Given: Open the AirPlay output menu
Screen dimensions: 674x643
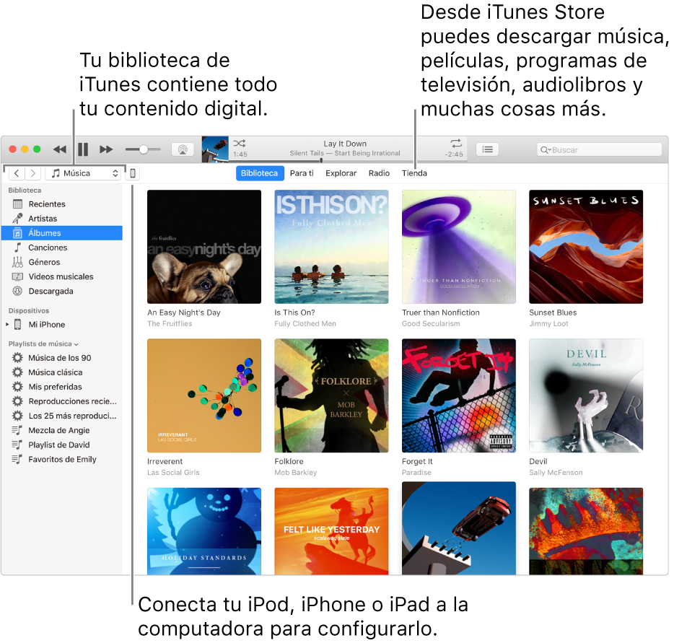Looking at the screenshot, I should point(183,149).
